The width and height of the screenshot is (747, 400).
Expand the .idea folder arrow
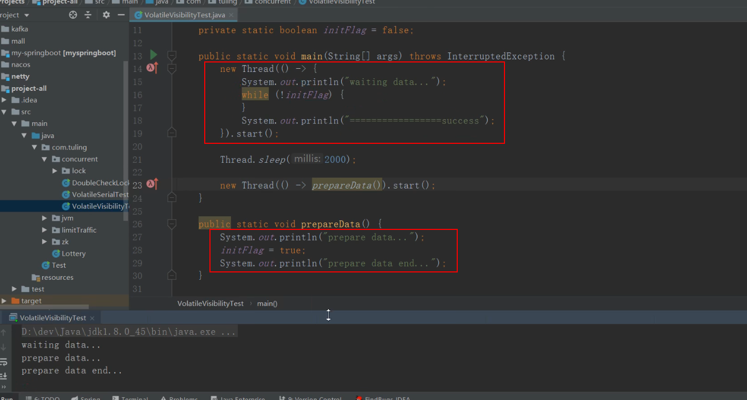point(4,100)
